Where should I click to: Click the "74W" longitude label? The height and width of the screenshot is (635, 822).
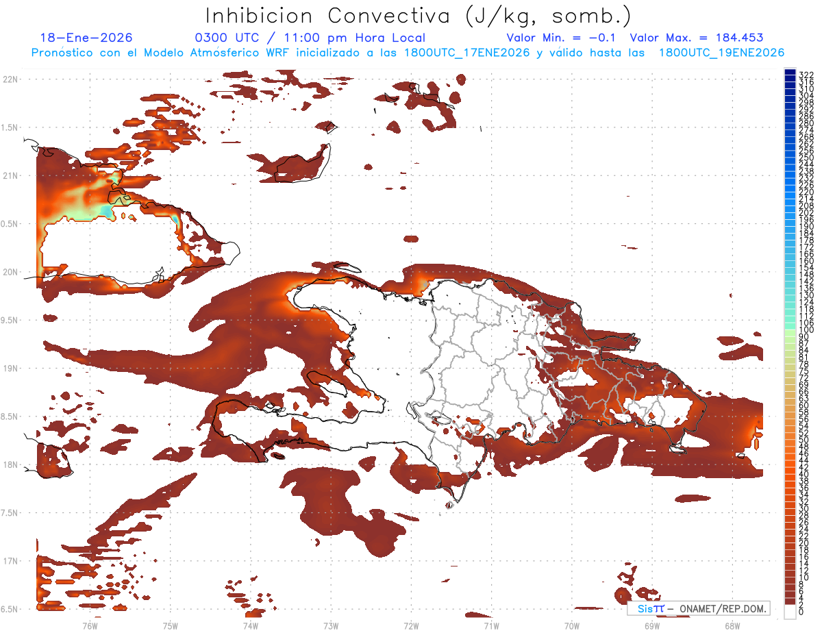pyautogui.click(x=251, y=625)
